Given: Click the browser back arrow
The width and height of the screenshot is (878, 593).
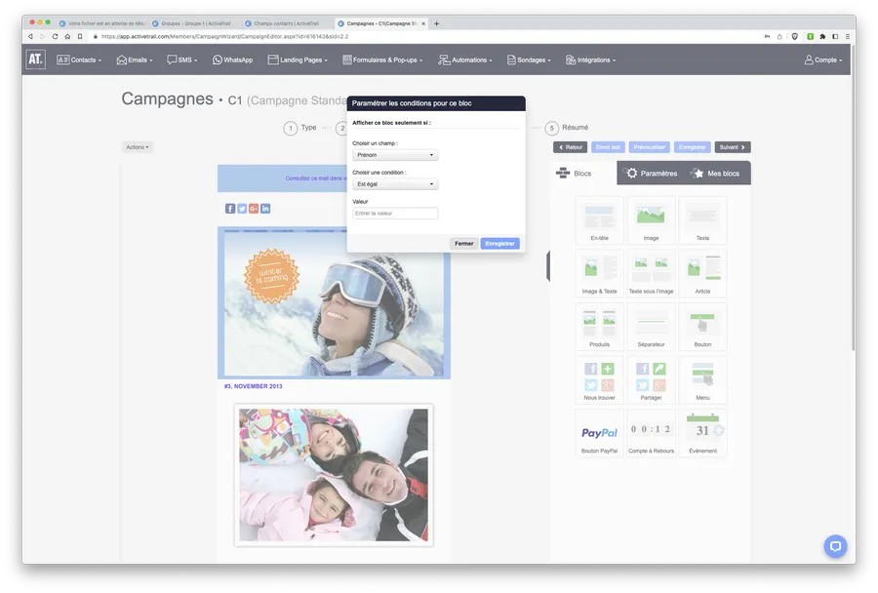Looking at the screenshot, I should coord(30,36).
